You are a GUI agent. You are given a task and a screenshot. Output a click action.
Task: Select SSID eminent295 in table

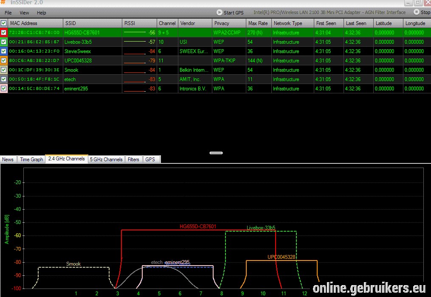click(76, 89)
